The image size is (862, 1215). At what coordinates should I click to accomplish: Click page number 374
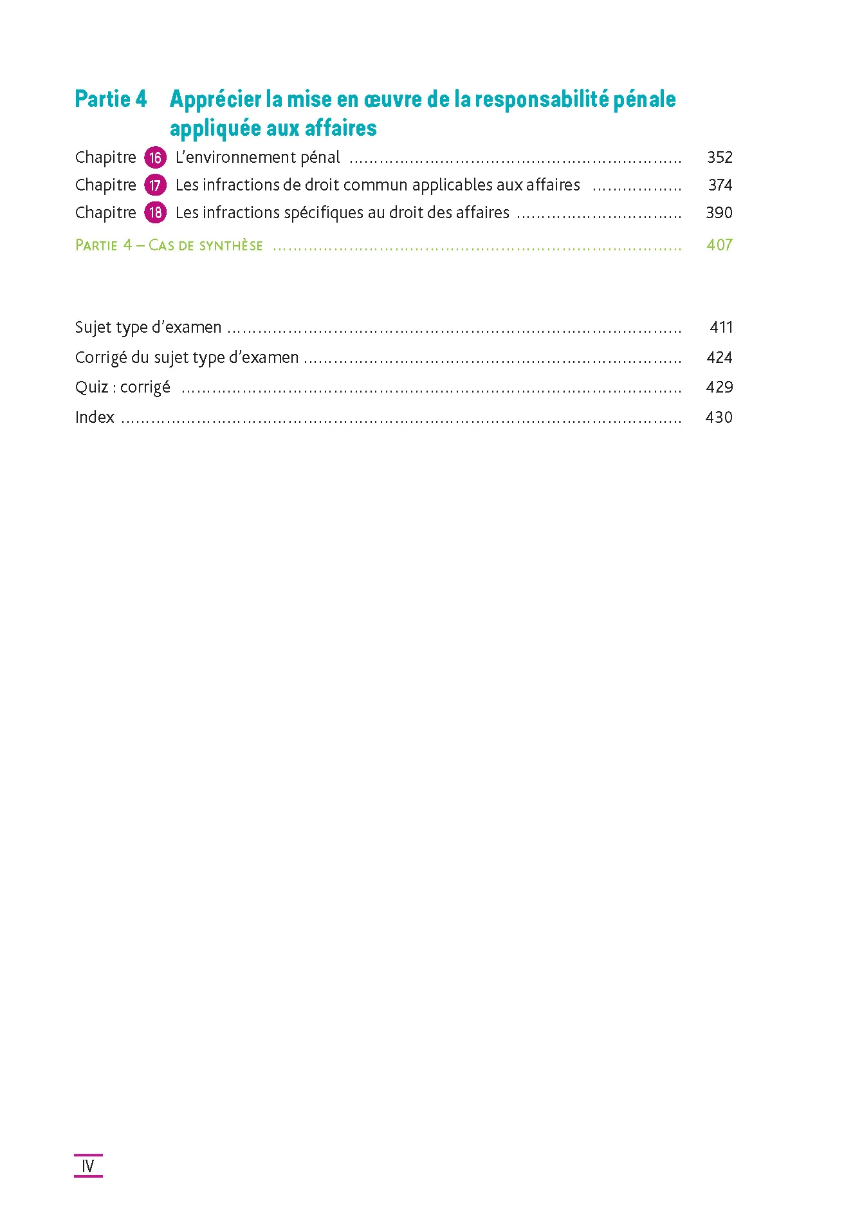(720, 185)
